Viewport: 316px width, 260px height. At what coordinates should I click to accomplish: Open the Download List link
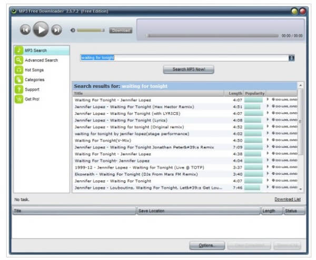(x=288, y=199)
